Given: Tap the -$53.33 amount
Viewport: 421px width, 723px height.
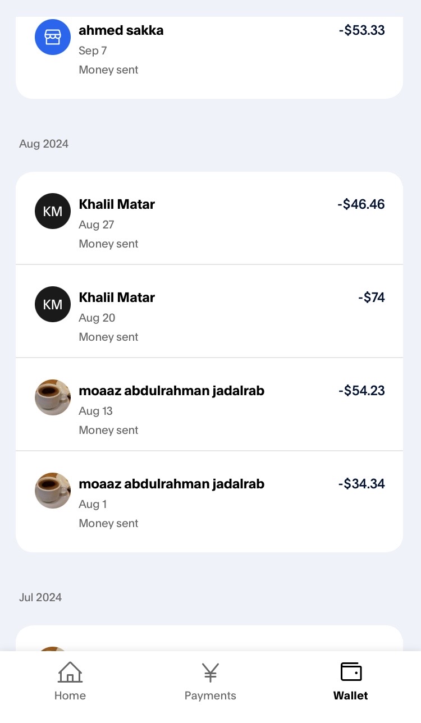Looking at the screenshot, I should pyautogui.click(x=362, y=30).
